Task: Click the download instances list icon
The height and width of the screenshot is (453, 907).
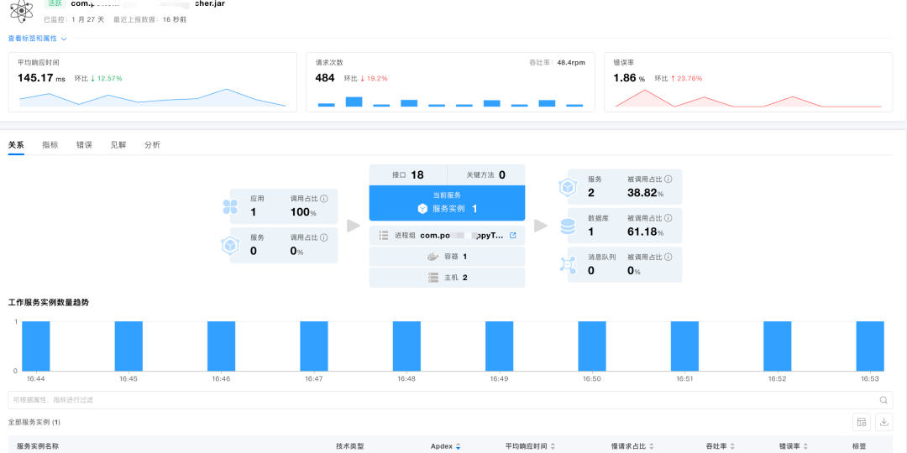Action: pos(883,422)
